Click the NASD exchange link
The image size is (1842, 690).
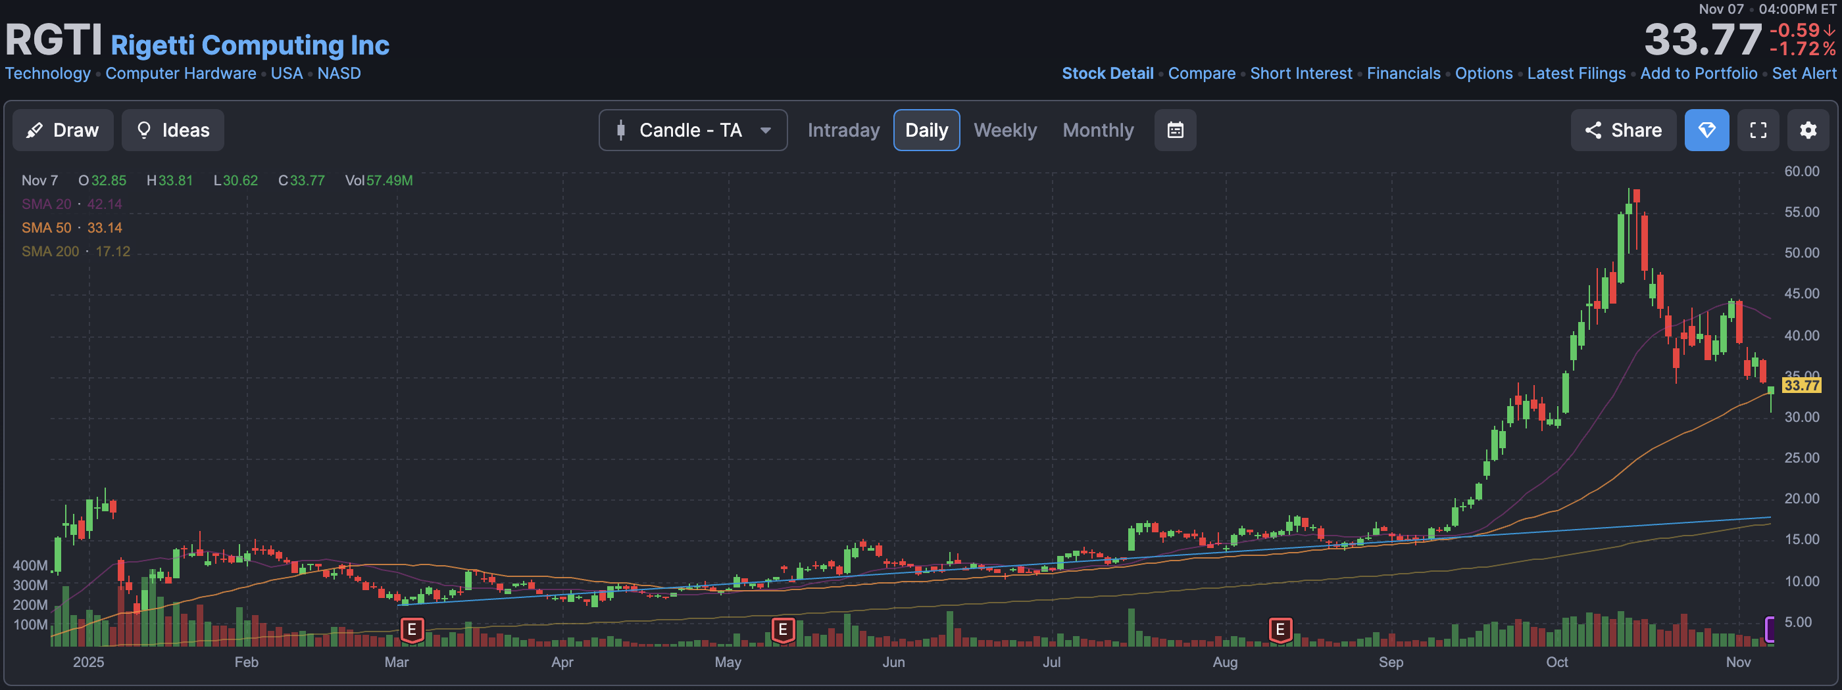pyautogui.click(x=339, y=74)
